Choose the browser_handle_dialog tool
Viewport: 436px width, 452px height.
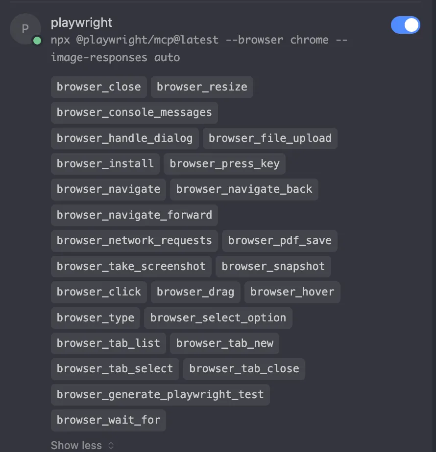pos(125,138)
